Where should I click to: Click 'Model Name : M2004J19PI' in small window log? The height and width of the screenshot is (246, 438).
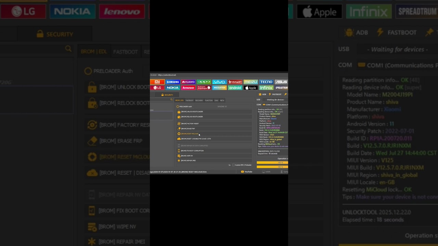click(270, 114)
